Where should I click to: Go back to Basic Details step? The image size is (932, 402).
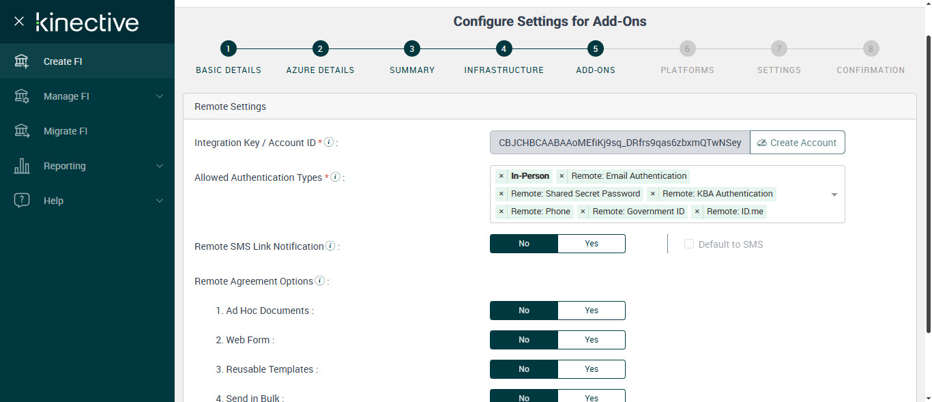coord(228,49)
